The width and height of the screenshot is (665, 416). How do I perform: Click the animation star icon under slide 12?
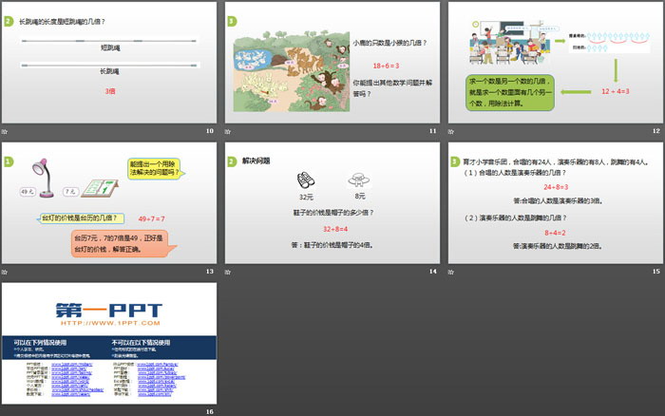pos(450,130)
